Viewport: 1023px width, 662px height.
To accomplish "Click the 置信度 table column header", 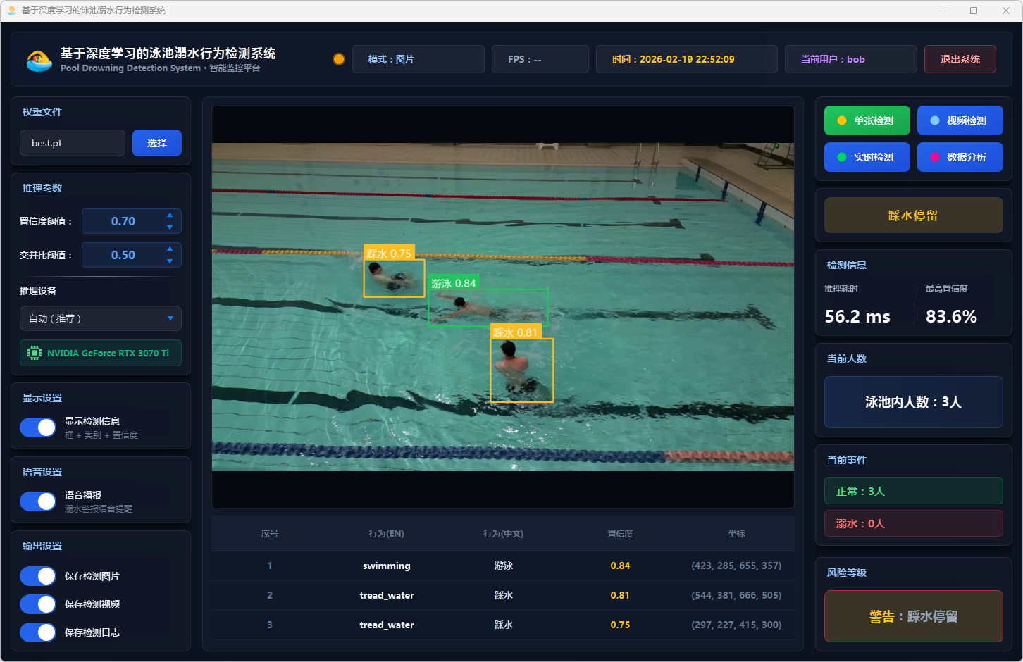I will point(620,534).
